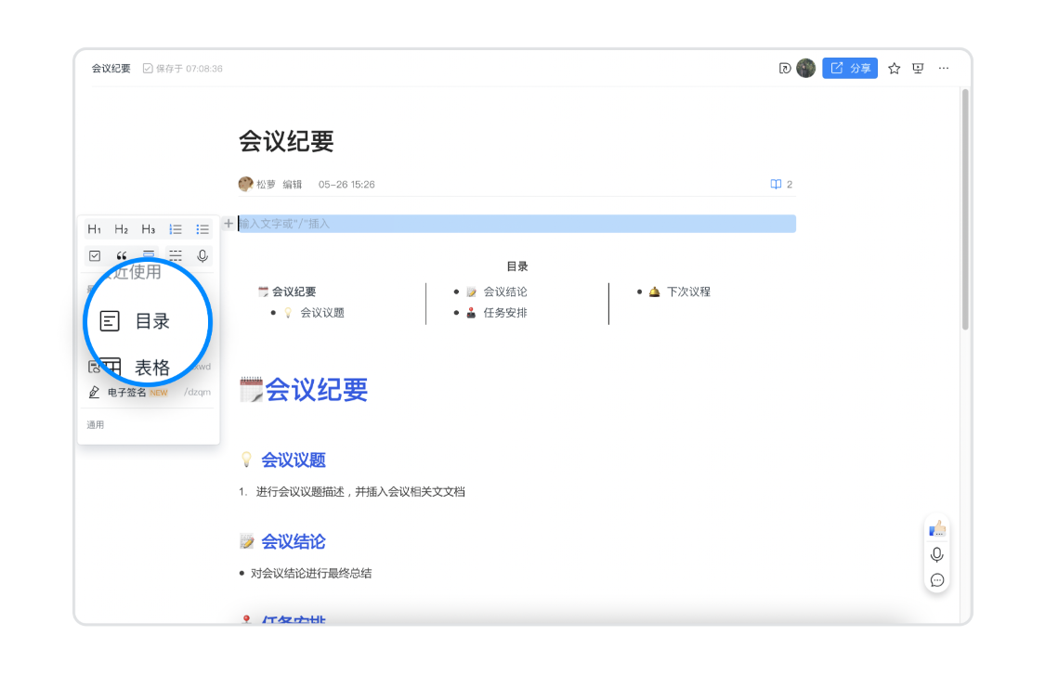Star the document to favorite it
The image size is (1045, 674).
tap(894, 68)
